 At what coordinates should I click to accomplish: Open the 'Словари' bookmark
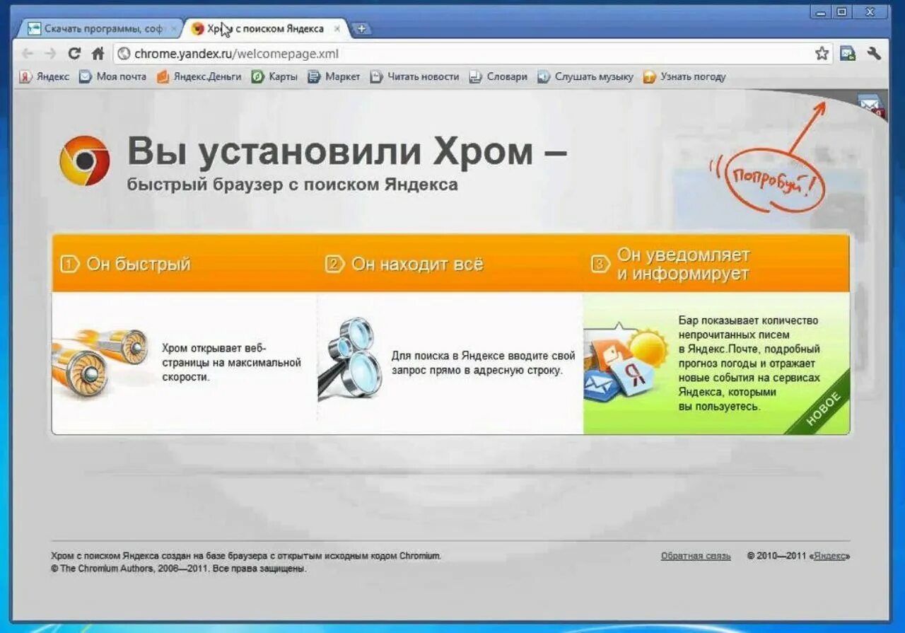[498, 76]
